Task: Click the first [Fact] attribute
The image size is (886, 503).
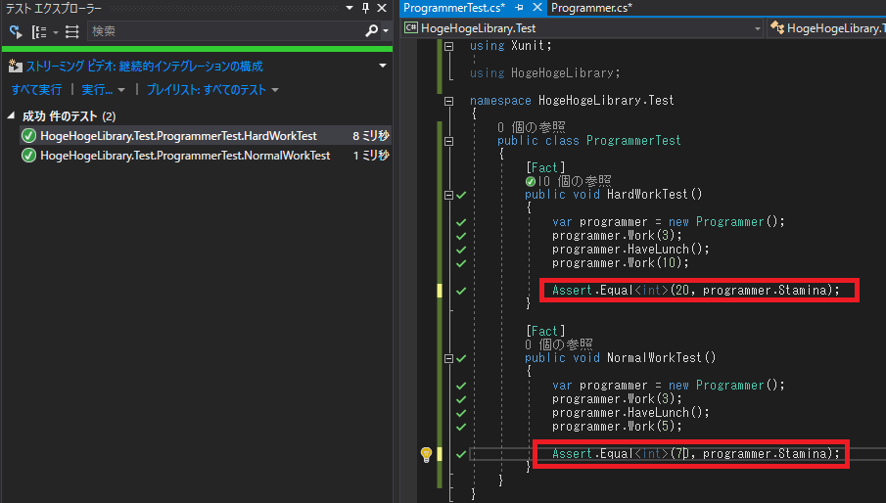Action: click(545, 167)
